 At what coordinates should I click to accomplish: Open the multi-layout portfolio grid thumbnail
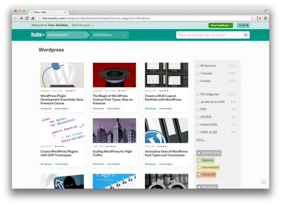[166, 75]
